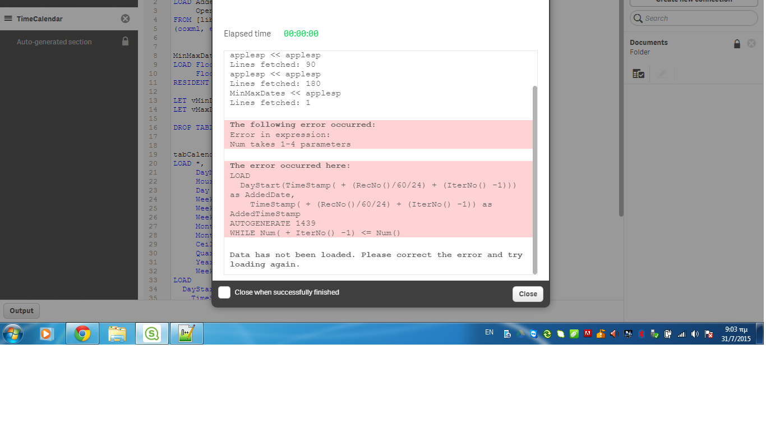Click the Select data icon for Documents
Viewport: 766px width, 431px height.
point(638,74)
